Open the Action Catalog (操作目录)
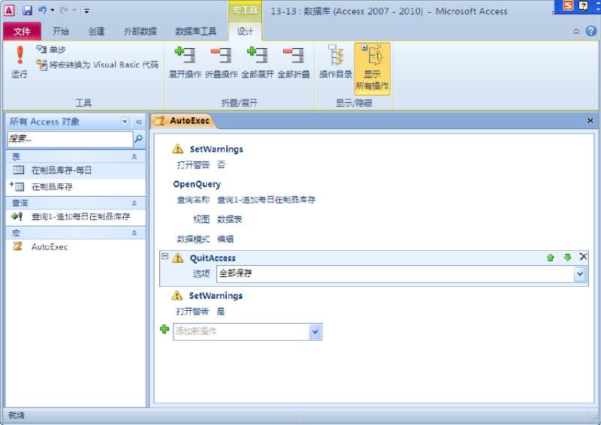 (x=336, y=62)
